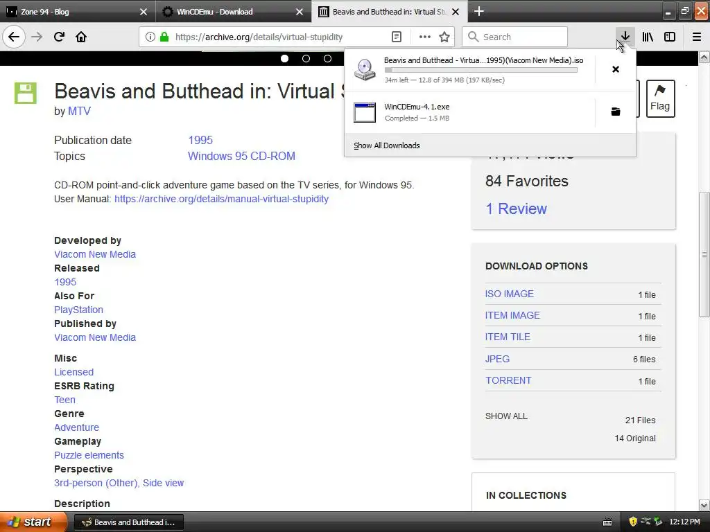Open page actions three-dots menu
Screen dimensions: 710x532
pos(425,37)
